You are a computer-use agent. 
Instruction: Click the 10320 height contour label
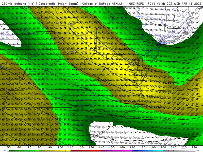click(x=167, y=91)
